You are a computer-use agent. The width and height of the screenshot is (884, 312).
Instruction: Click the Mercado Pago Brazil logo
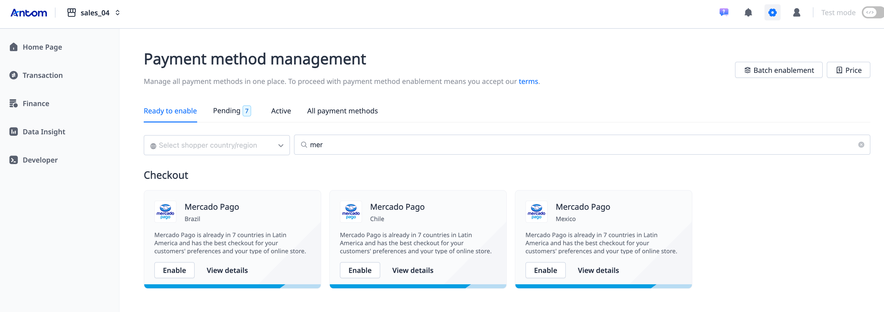point(165,211)
